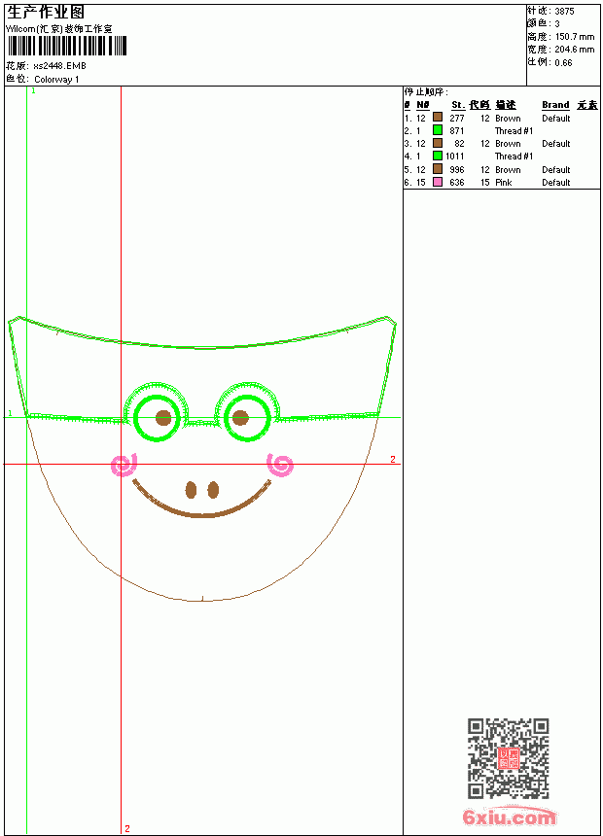603x836 pixels.
Task: Click the green swatch in stop row 4
Action: click(438, 156)
